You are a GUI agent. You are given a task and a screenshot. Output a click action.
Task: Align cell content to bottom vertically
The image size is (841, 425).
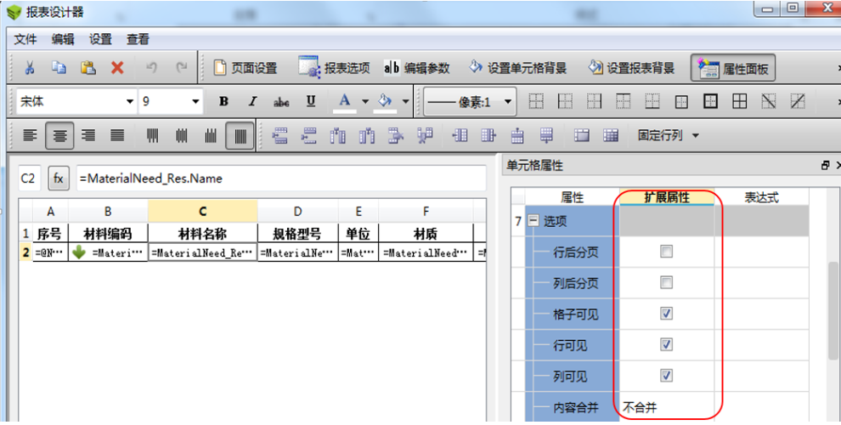pyautogui.click(x=211, y=135)
